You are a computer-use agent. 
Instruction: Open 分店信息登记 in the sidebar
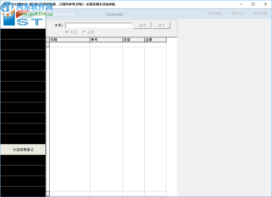(23, 150)
